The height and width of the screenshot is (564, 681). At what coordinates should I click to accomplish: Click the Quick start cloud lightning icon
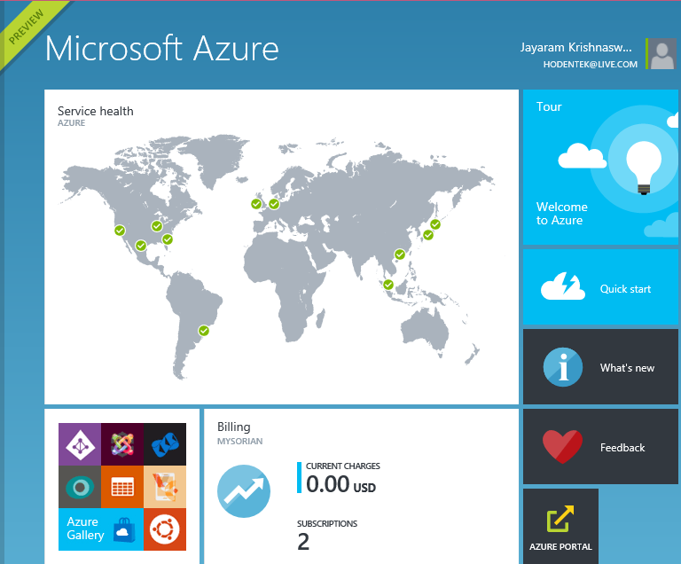[x=563, y=286]
